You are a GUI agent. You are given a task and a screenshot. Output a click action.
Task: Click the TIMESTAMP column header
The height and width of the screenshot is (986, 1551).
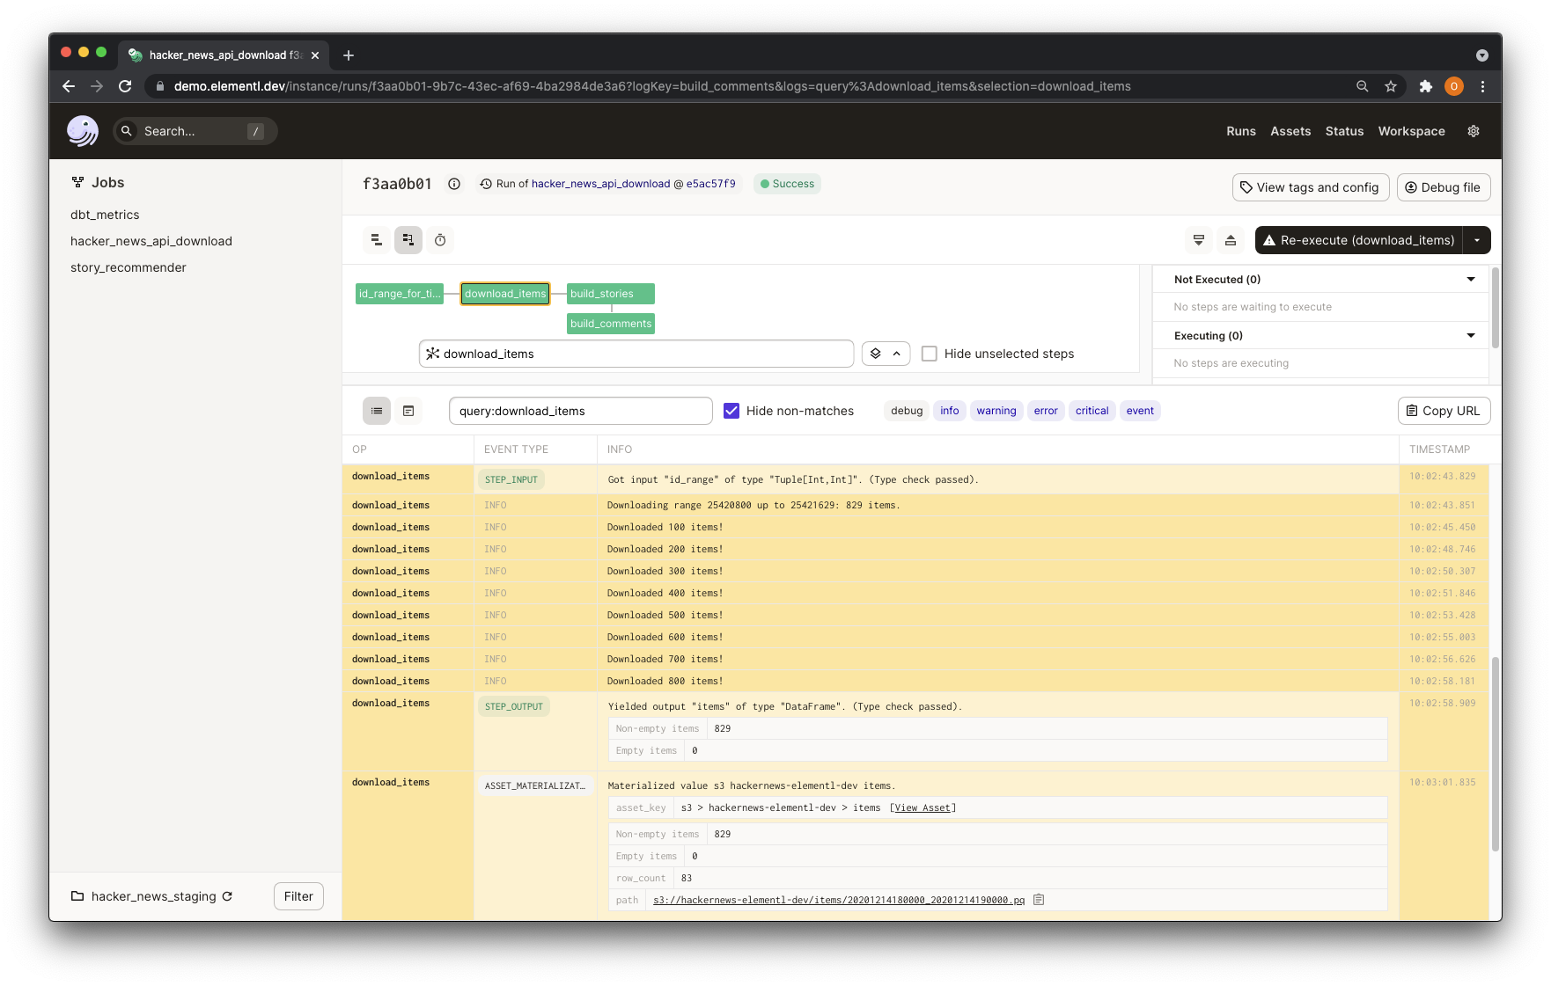pyautogui.click(x=1439, y=449)
